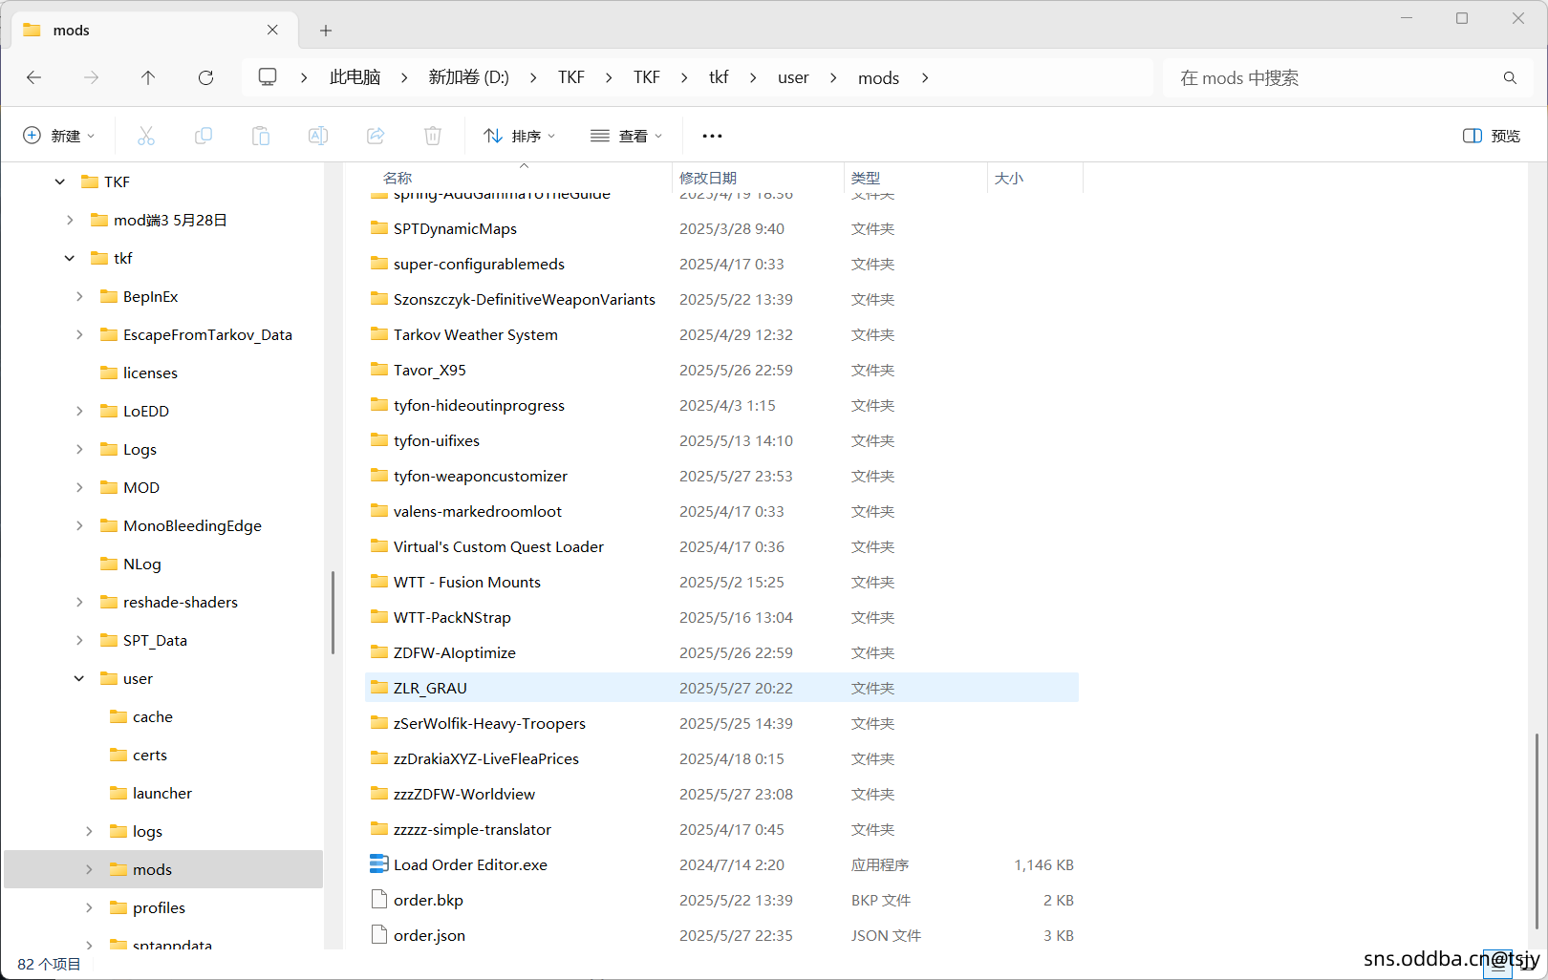Select the order.json file icon
This screenshot has height=980, width=1548.
[379, 934]
